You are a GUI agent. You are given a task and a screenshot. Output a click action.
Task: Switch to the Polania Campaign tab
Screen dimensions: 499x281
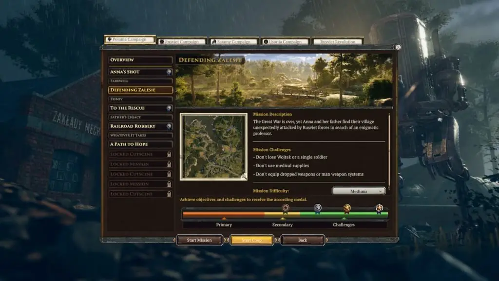[x=130, y=40]
